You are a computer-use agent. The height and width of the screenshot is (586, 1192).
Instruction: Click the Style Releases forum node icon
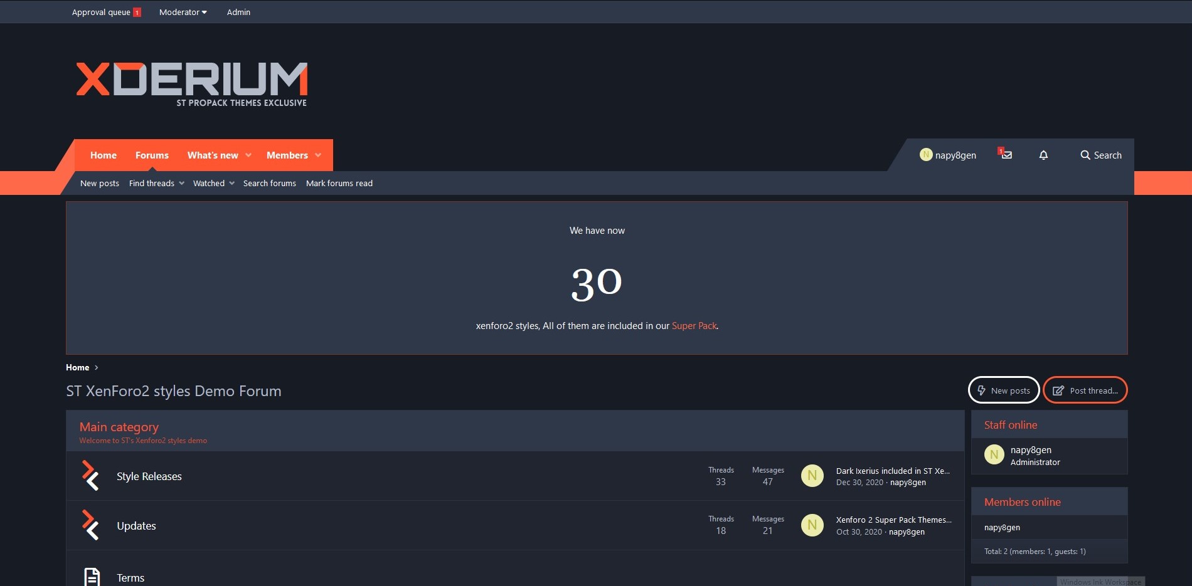90,476
